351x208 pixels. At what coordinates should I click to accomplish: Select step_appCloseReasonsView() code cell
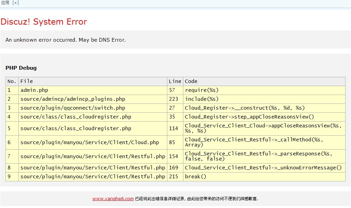point(264,117)
